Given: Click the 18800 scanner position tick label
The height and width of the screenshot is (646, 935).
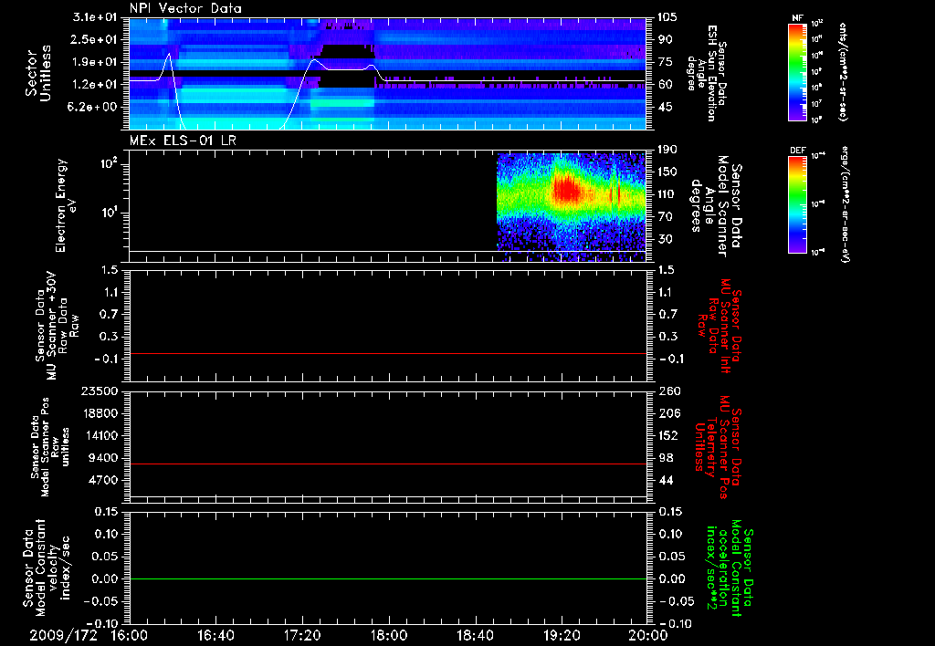Looking at the screenshot, I should click(x=99, y=413).
